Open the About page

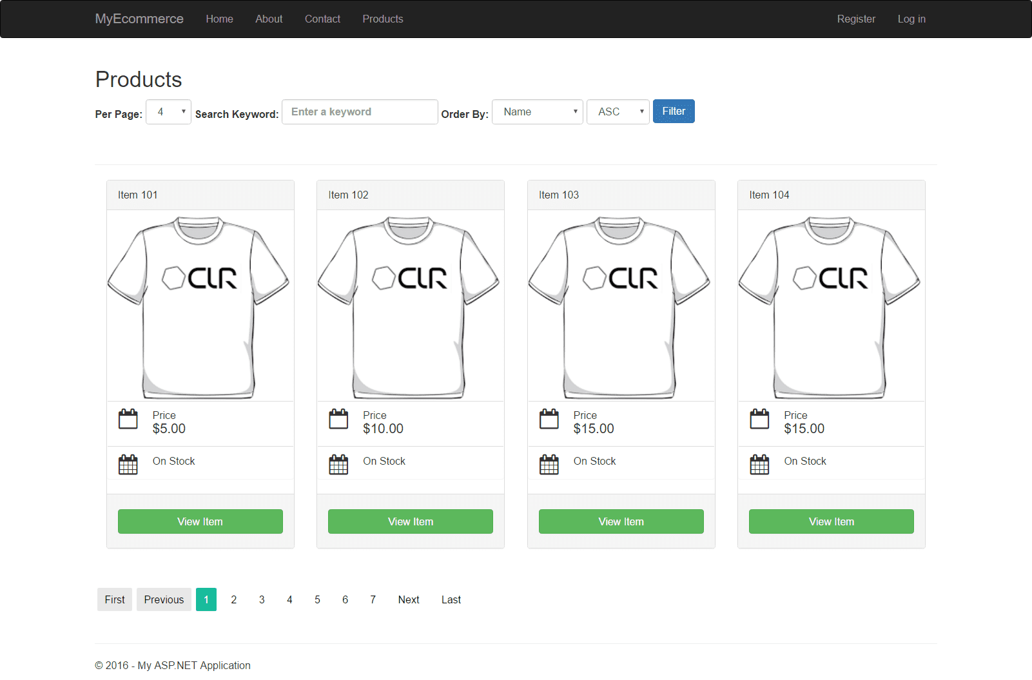click(x=269, y=19)
